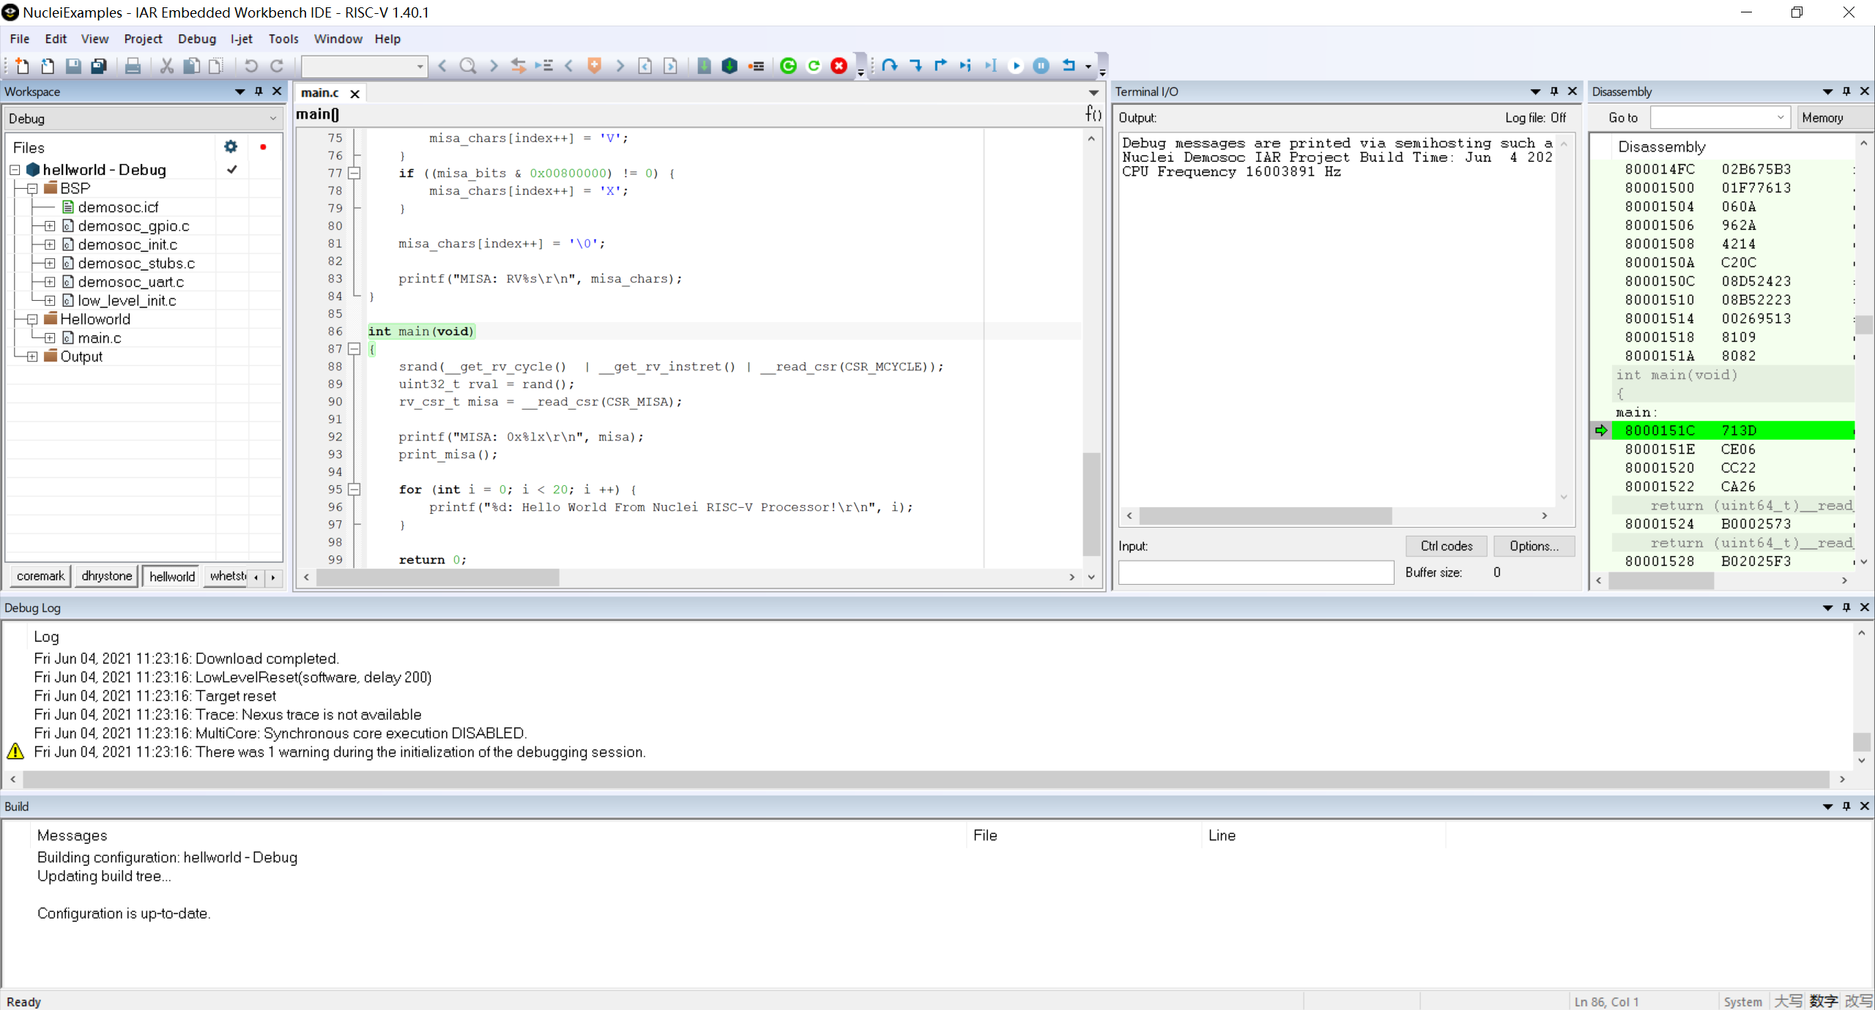Toggle fold marker at line 95

[x=354, y=490]
